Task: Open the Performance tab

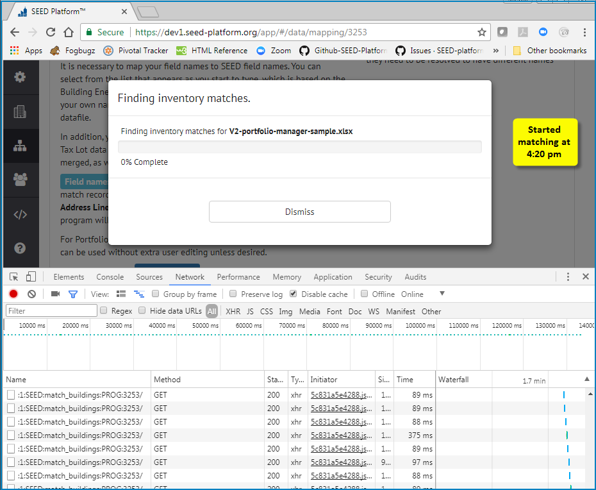Action: (238, 277)
